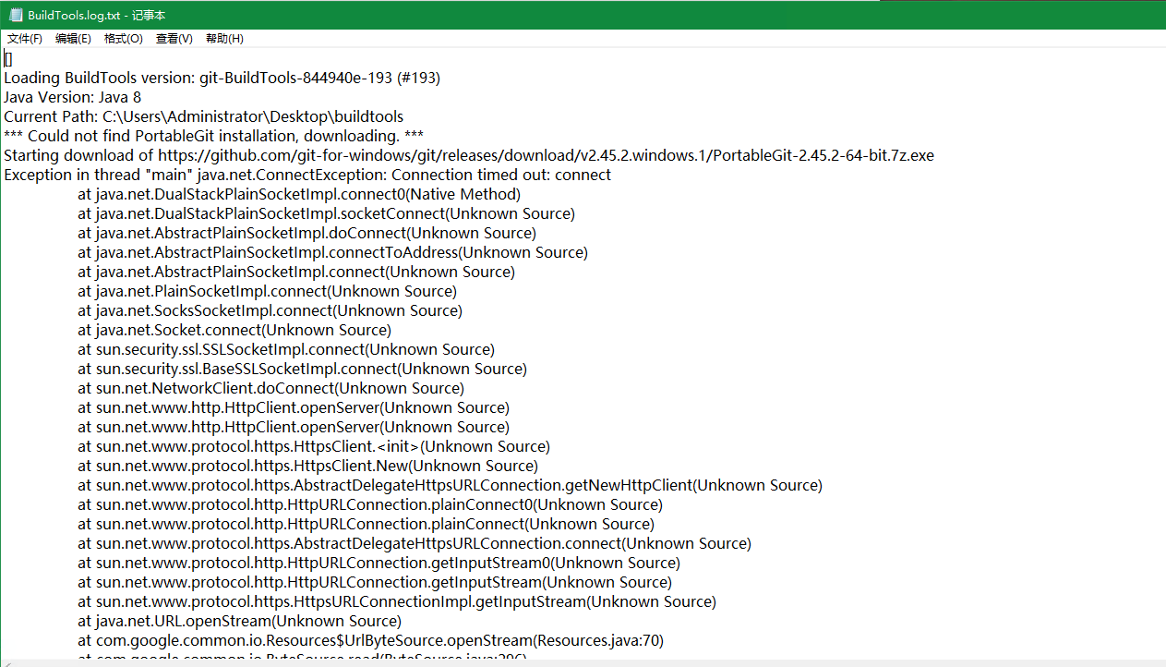The height and width of the screenshot is (667, 1166).
Task: Click the 'java.net.Socket.connect' stack line
Action: pos(234,330)
